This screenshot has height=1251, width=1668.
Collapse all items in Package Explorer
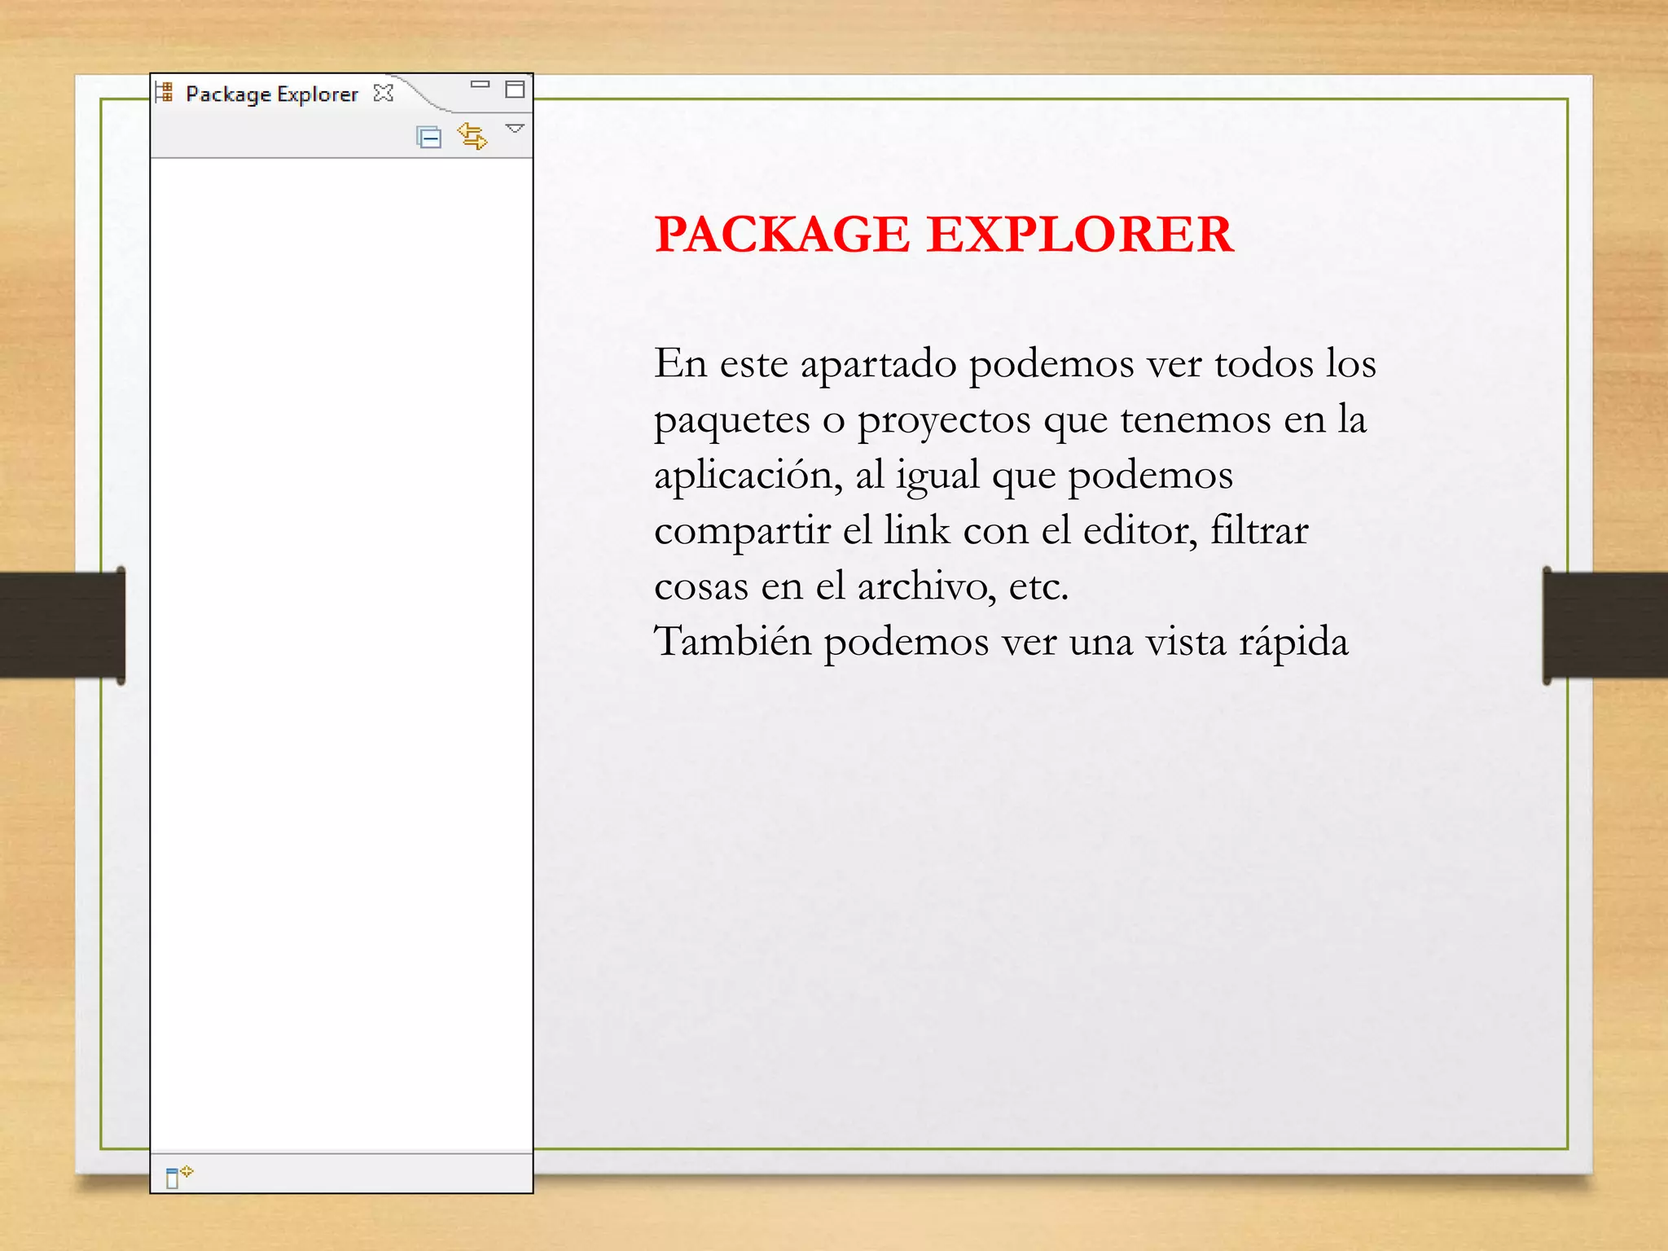428,137
